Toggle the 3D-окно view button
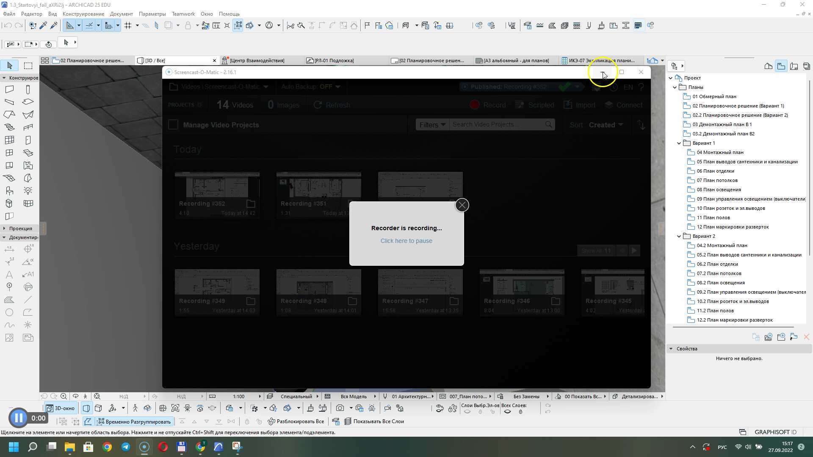813x457 pixels. tap(60, 408)
